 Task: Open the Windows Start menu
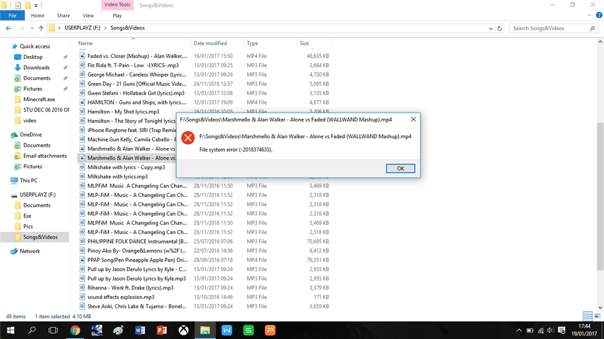pyautogui.click(x=11, y=330)
